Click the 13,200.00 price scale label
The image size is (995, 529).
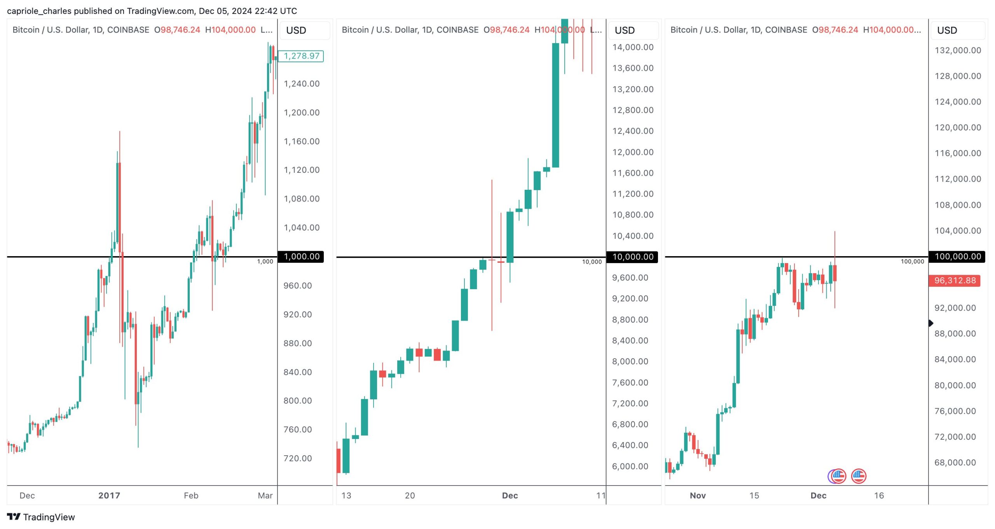632,89
